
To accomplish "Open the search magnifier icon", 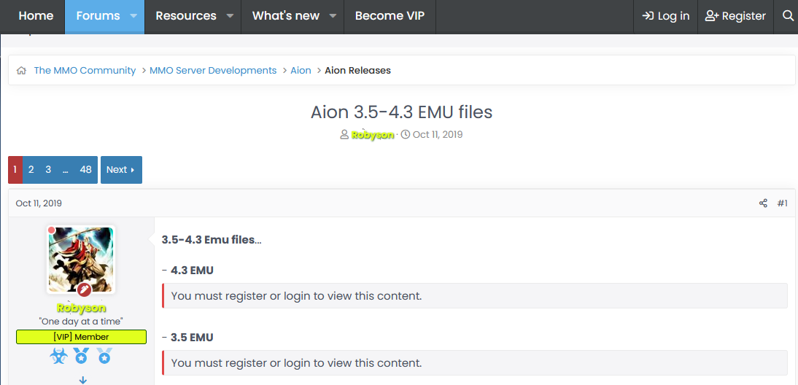I will click(787, 16).
